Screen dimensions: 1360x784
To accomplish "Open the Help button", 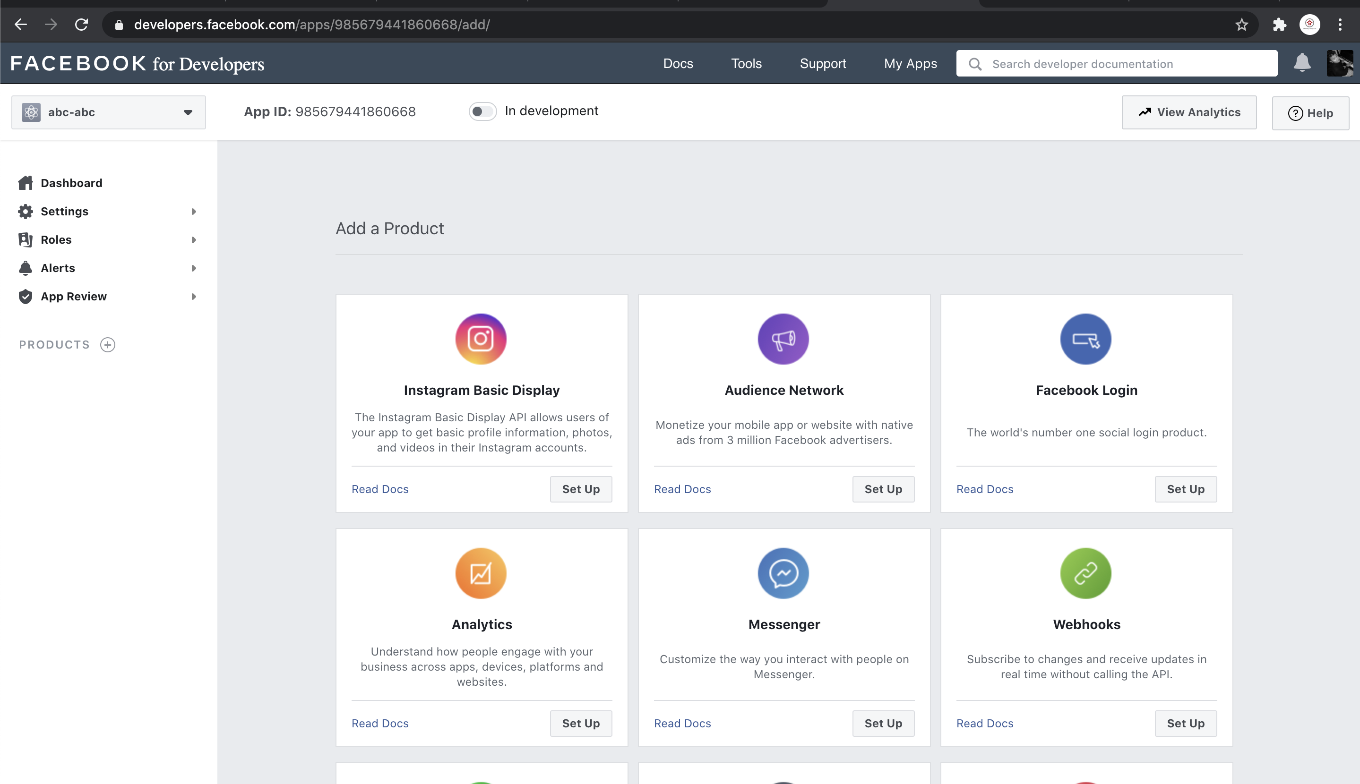I will tap(1310, 113).
